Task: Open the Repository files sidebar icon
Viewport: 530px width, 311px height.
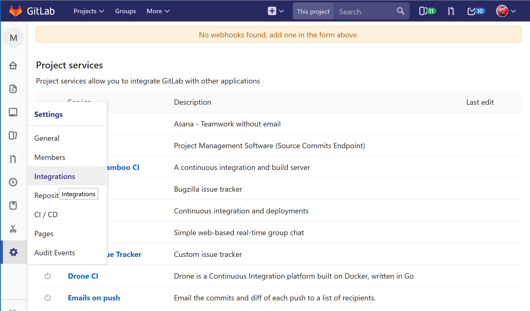Action: click(x=13, y=89)
